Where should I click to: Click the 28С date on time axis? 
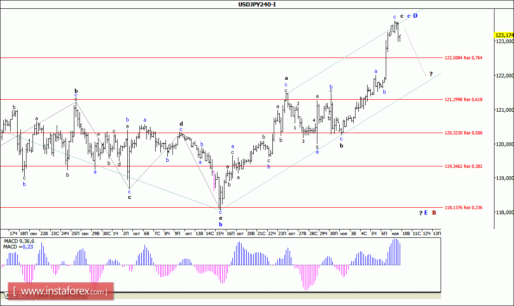tap(313, 233)
